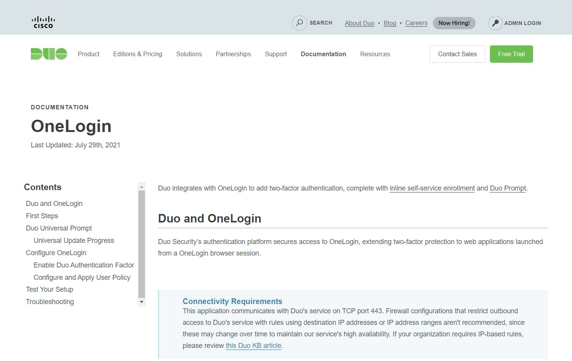Jump to Duo and OneLogin section in Contents
The height and width of the screenshot is (361, 572).
tap(54, 204)
